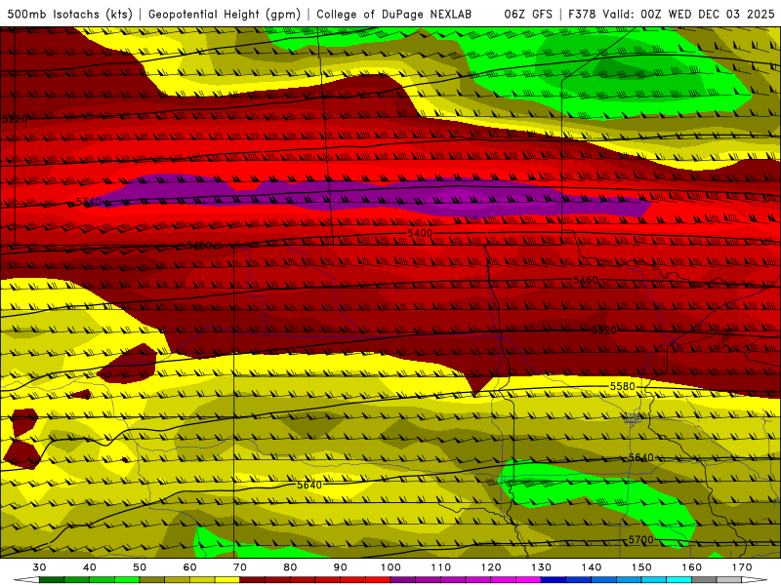Click the dark blue swatch under 130 in the color bar

(554, 580)
